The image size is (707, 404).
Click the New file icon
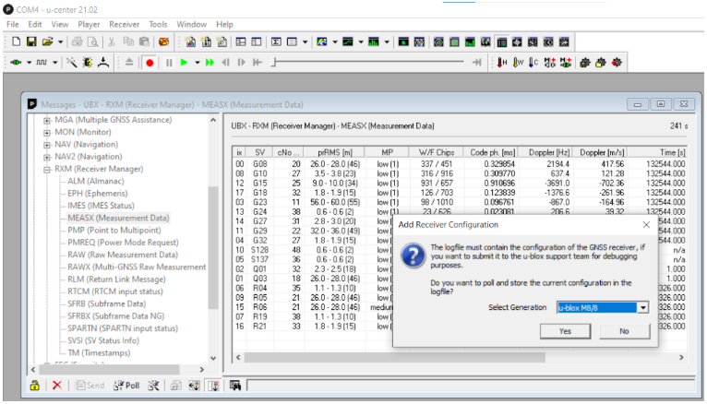17,42
